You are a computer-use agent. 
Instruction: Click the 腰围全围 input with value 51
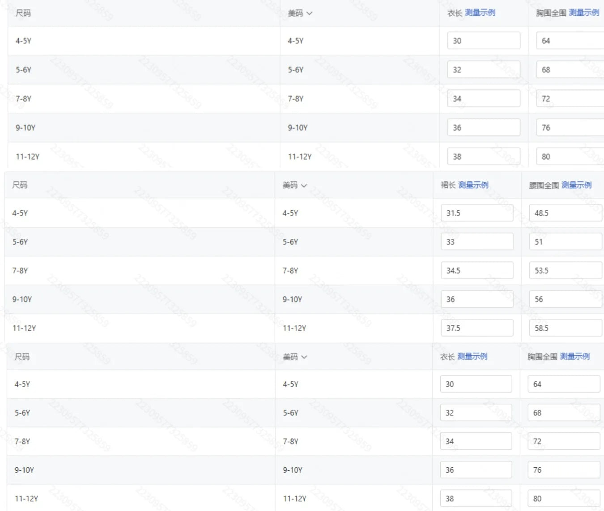(565, 242)
